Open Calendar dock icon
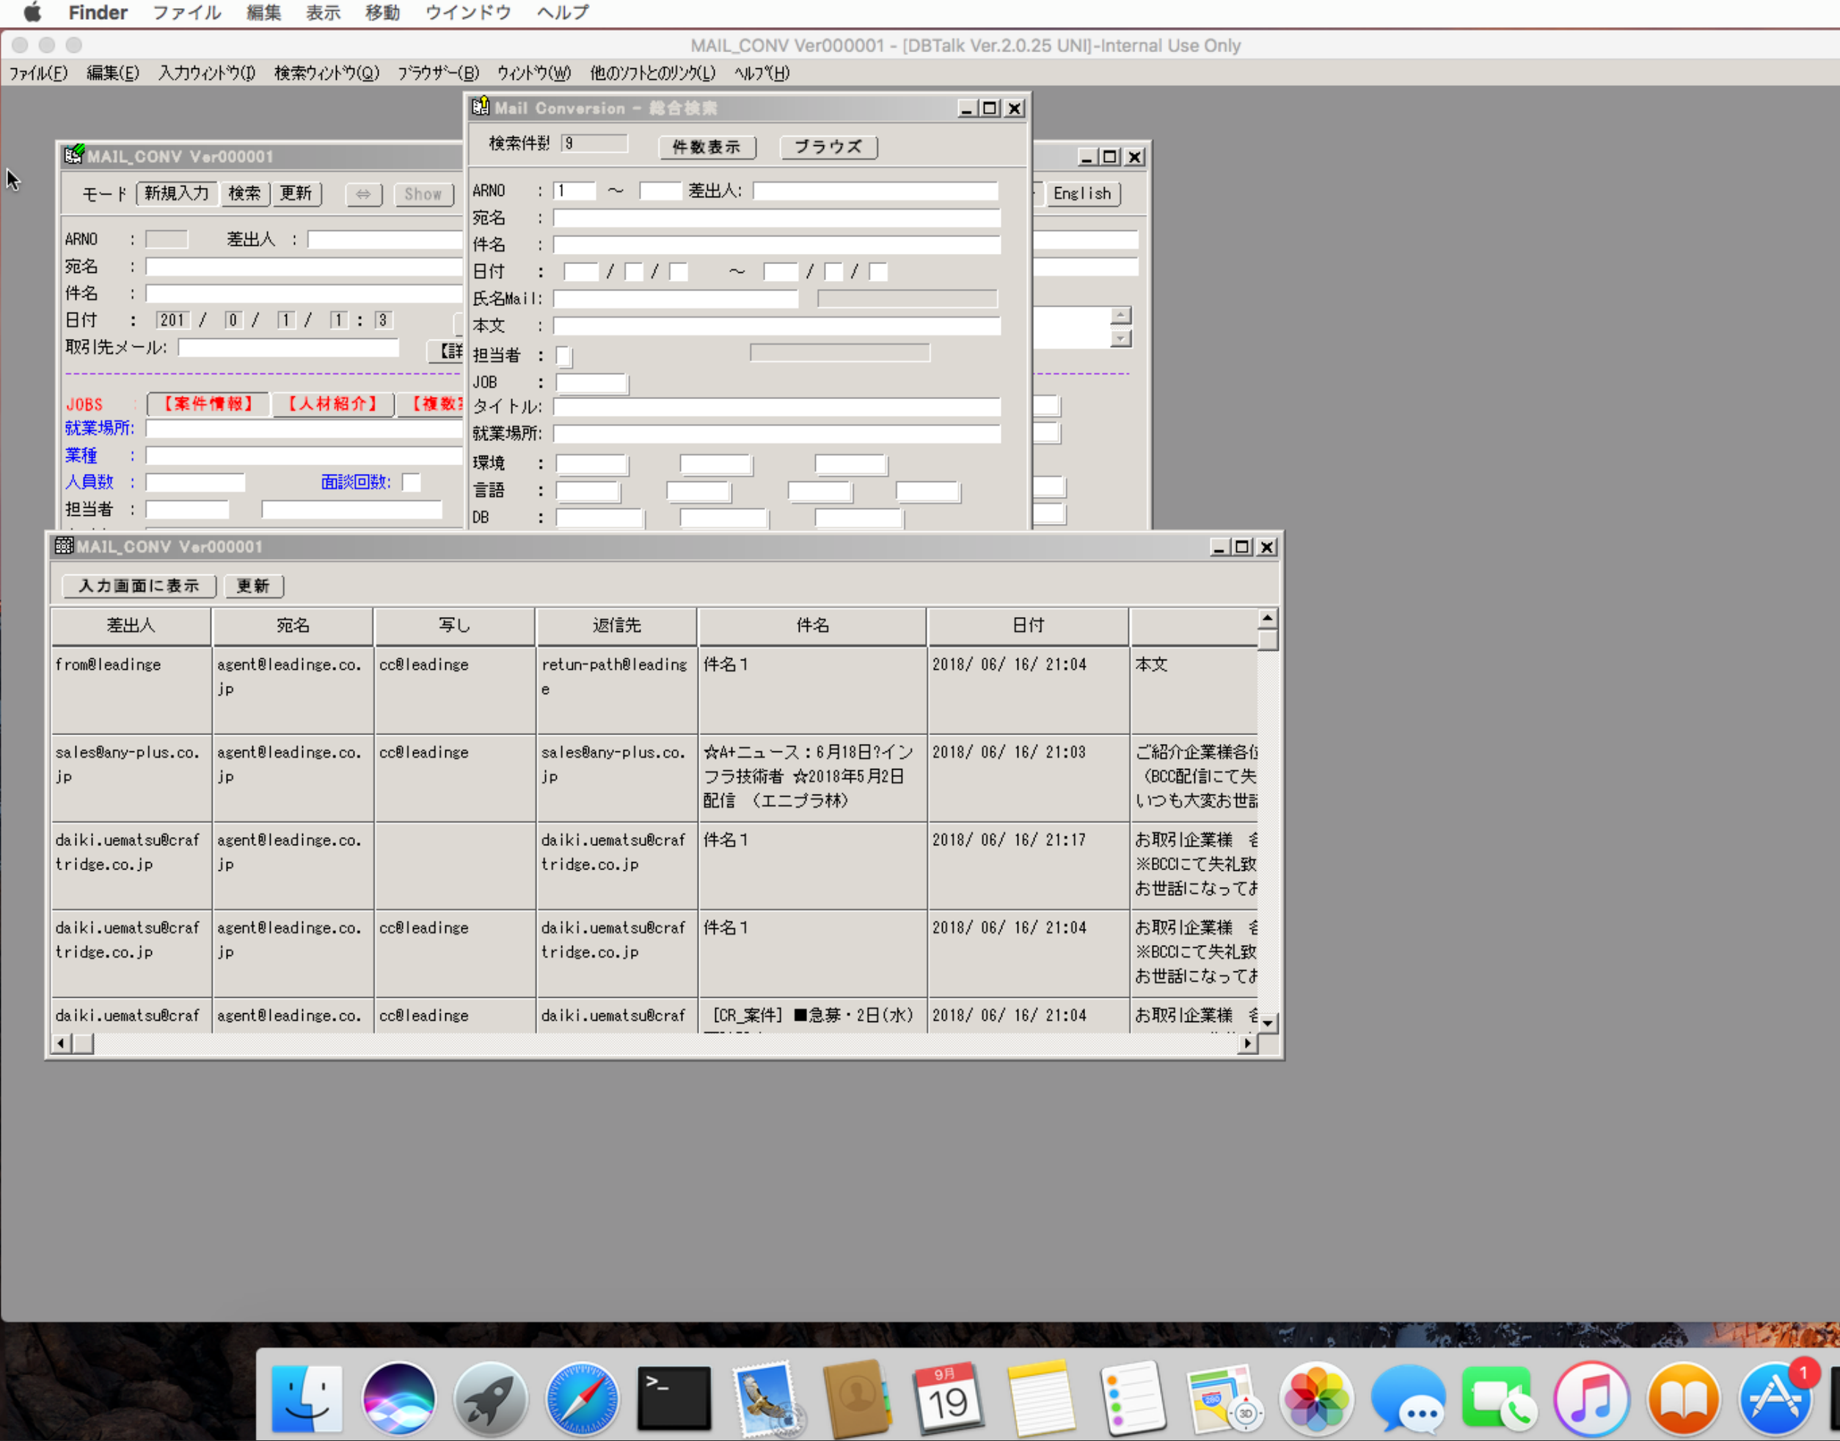 point(947,1397)
